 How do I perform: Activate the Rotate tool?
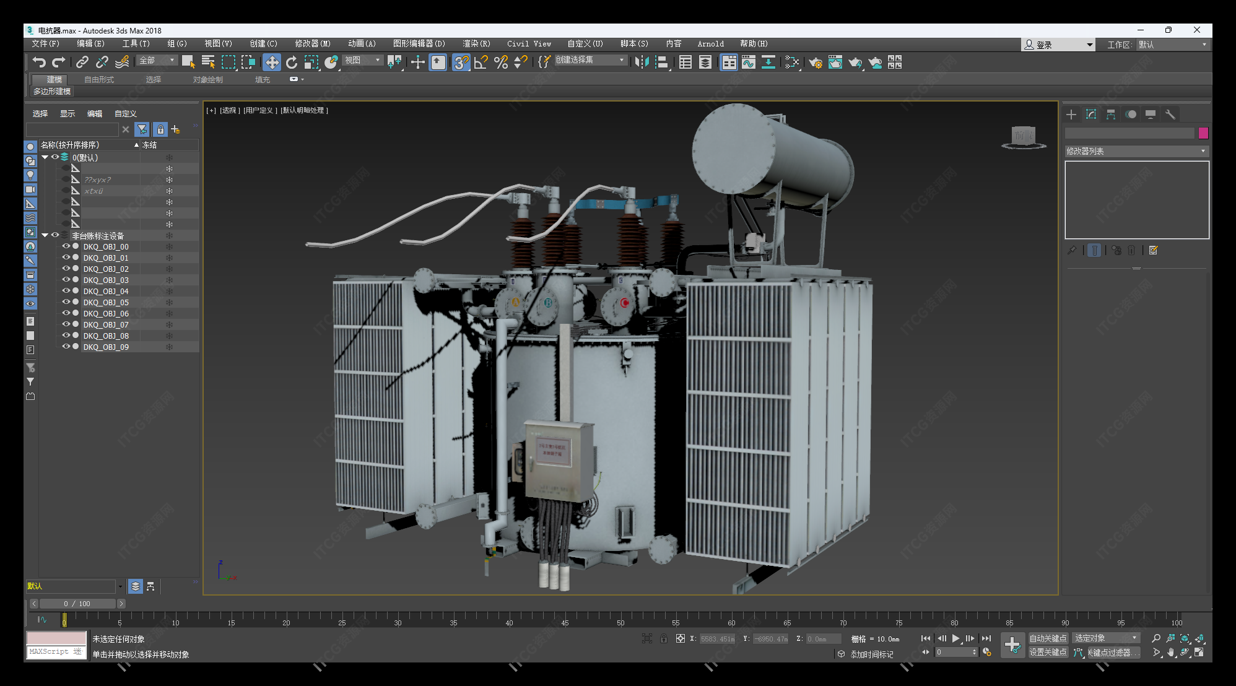[292, 62]
